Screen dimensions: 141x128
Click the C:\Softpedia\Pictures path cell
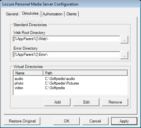pos(62,83)
